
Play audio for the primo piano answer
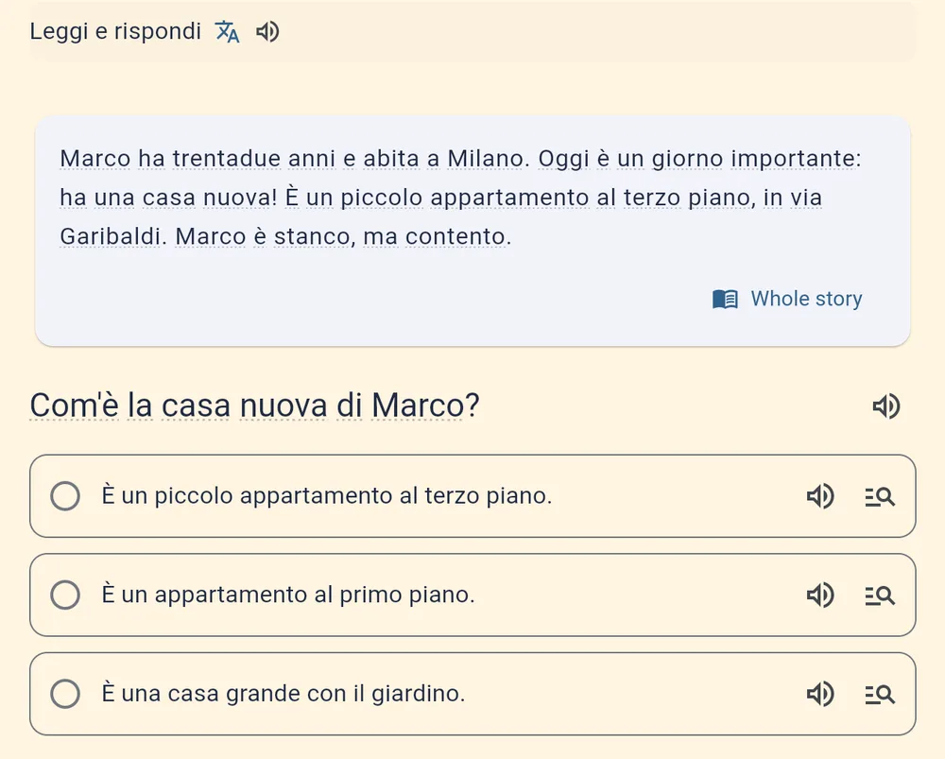(820, 595)
